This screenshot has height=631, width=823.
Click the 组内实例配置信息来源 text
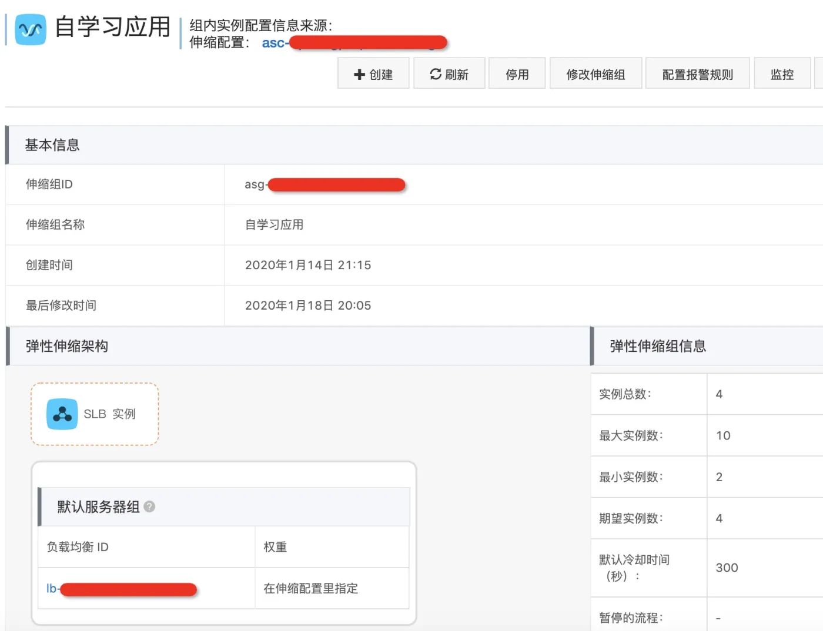point(260,25)
